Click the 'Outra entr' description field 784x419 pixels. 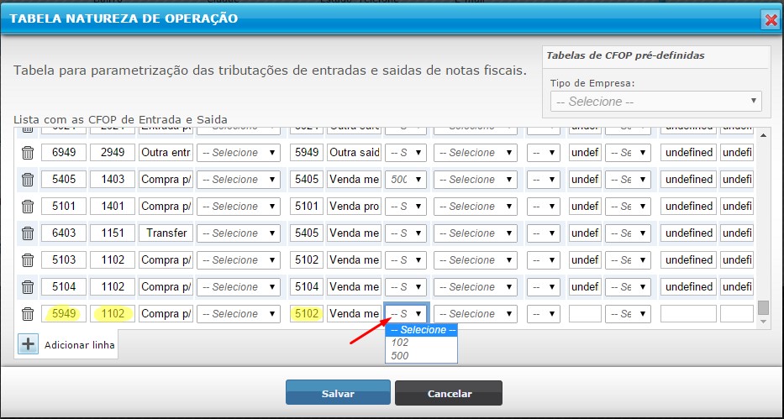(x=166, y=152)
